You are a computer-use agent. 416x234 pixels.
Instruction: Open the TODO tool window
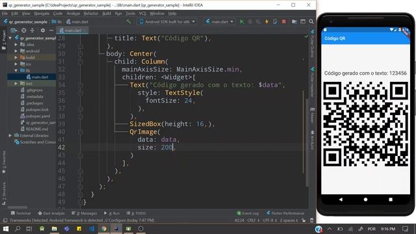136,213
